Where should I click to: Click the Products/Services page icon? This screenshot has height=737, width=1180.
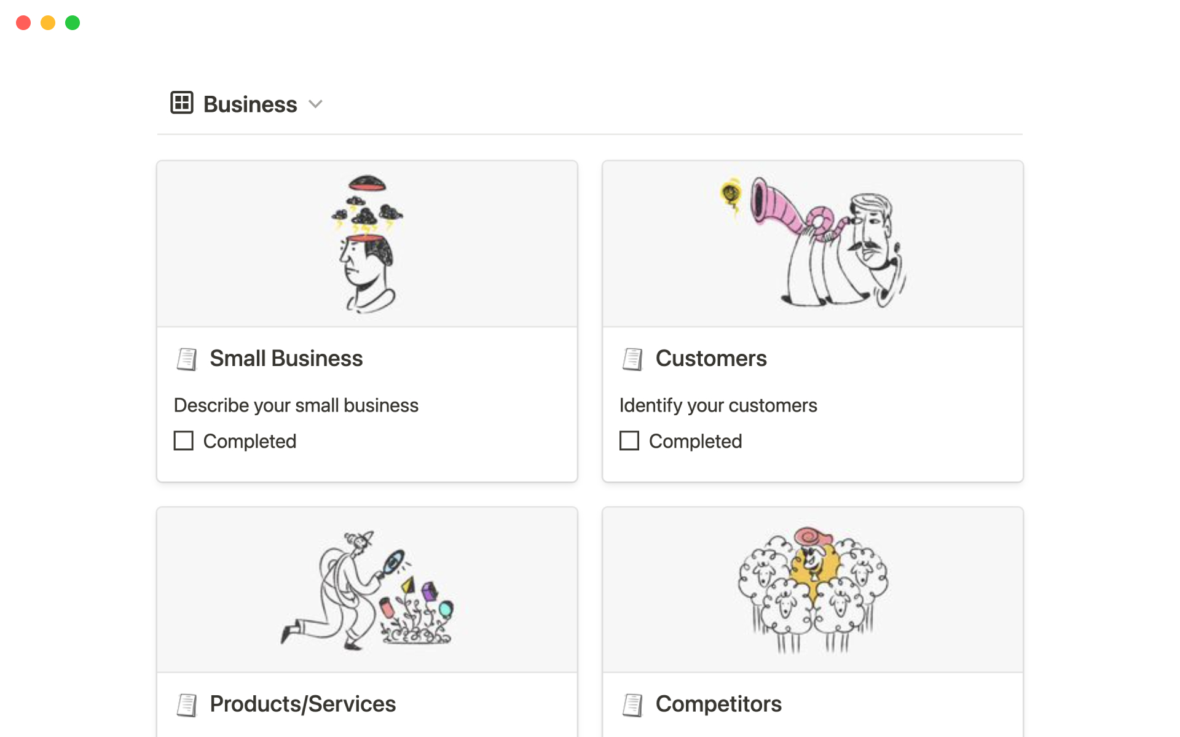pyautogui.click(x=187, y=705)
